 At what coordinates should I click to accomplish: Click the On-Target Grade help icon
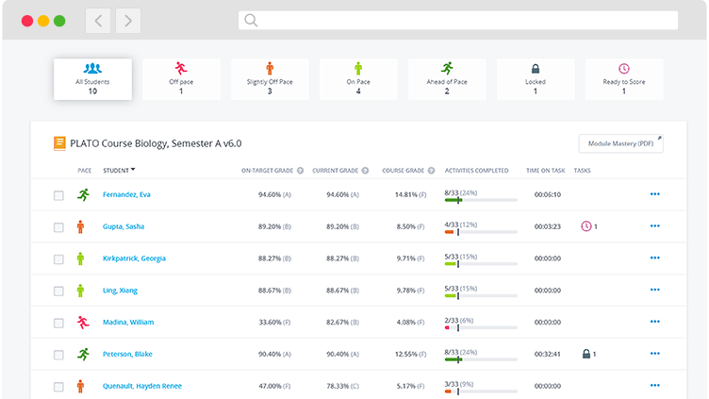click(x=300, y=171)
